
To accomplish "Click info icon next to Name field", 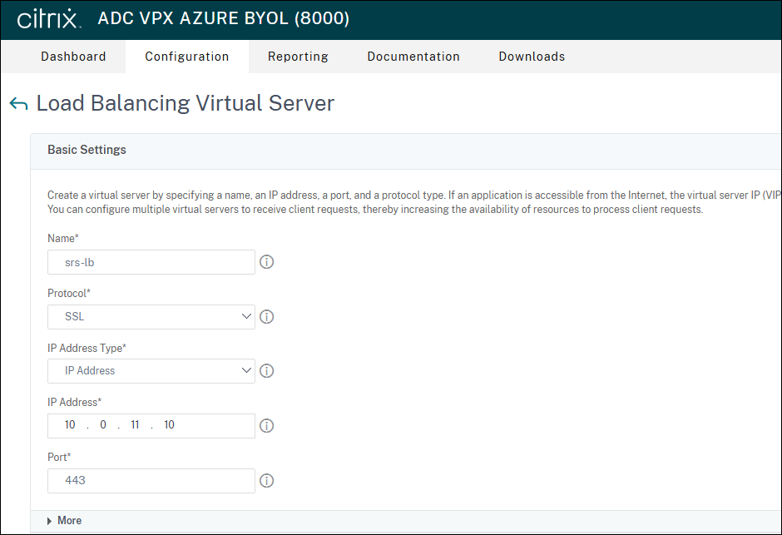I will [267, 262].
